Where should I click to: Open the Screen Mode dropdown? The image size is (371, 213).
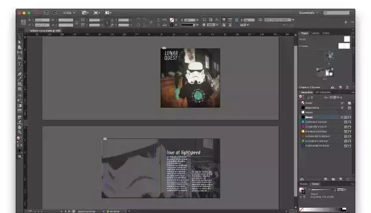[97, 13]
